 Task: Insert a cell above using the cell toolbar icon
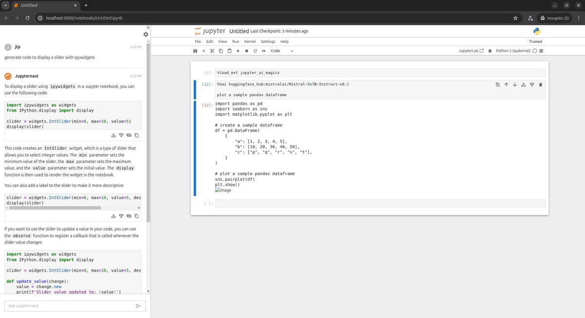[x=523, y=84]
